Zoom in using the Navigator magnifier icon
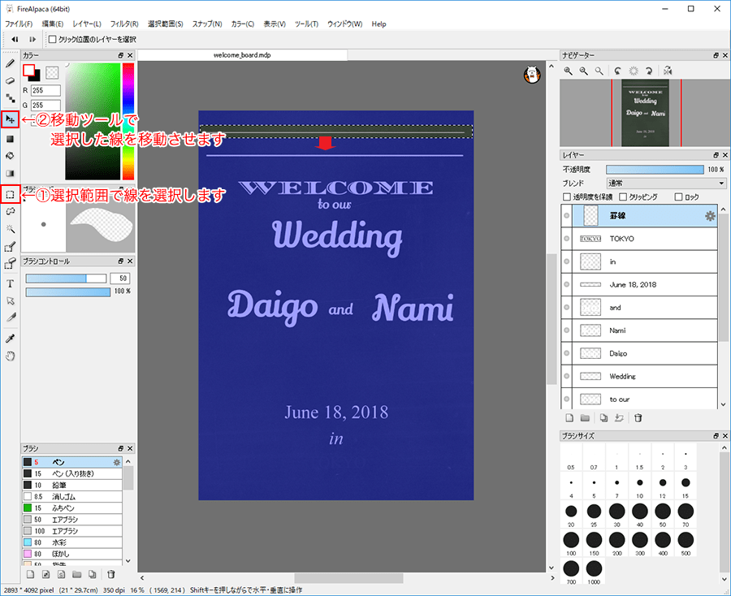 (569, 71)
